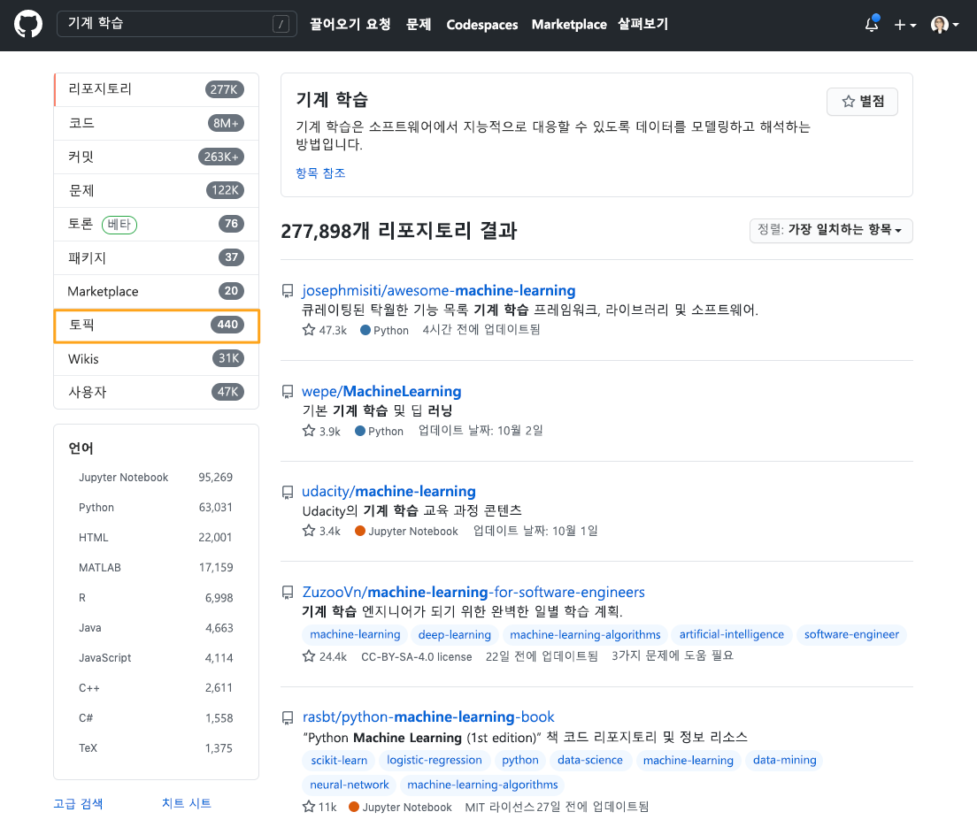Select the 패키지 filter
Screen dimensions: 977x835
pos(156,257)
